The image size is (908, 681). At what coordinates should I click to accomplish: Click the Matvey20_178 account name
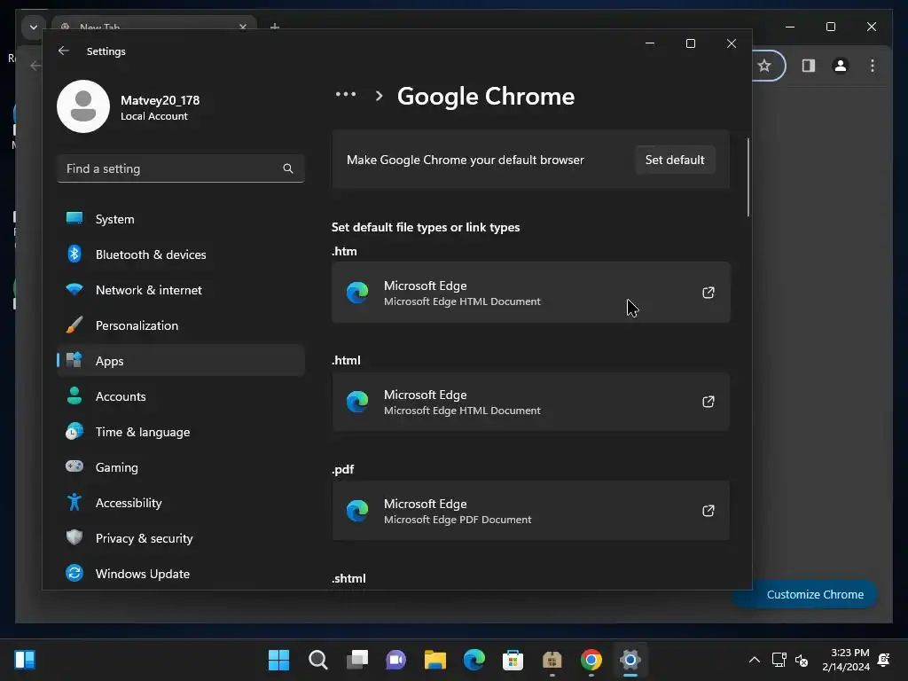click(160, 100)
